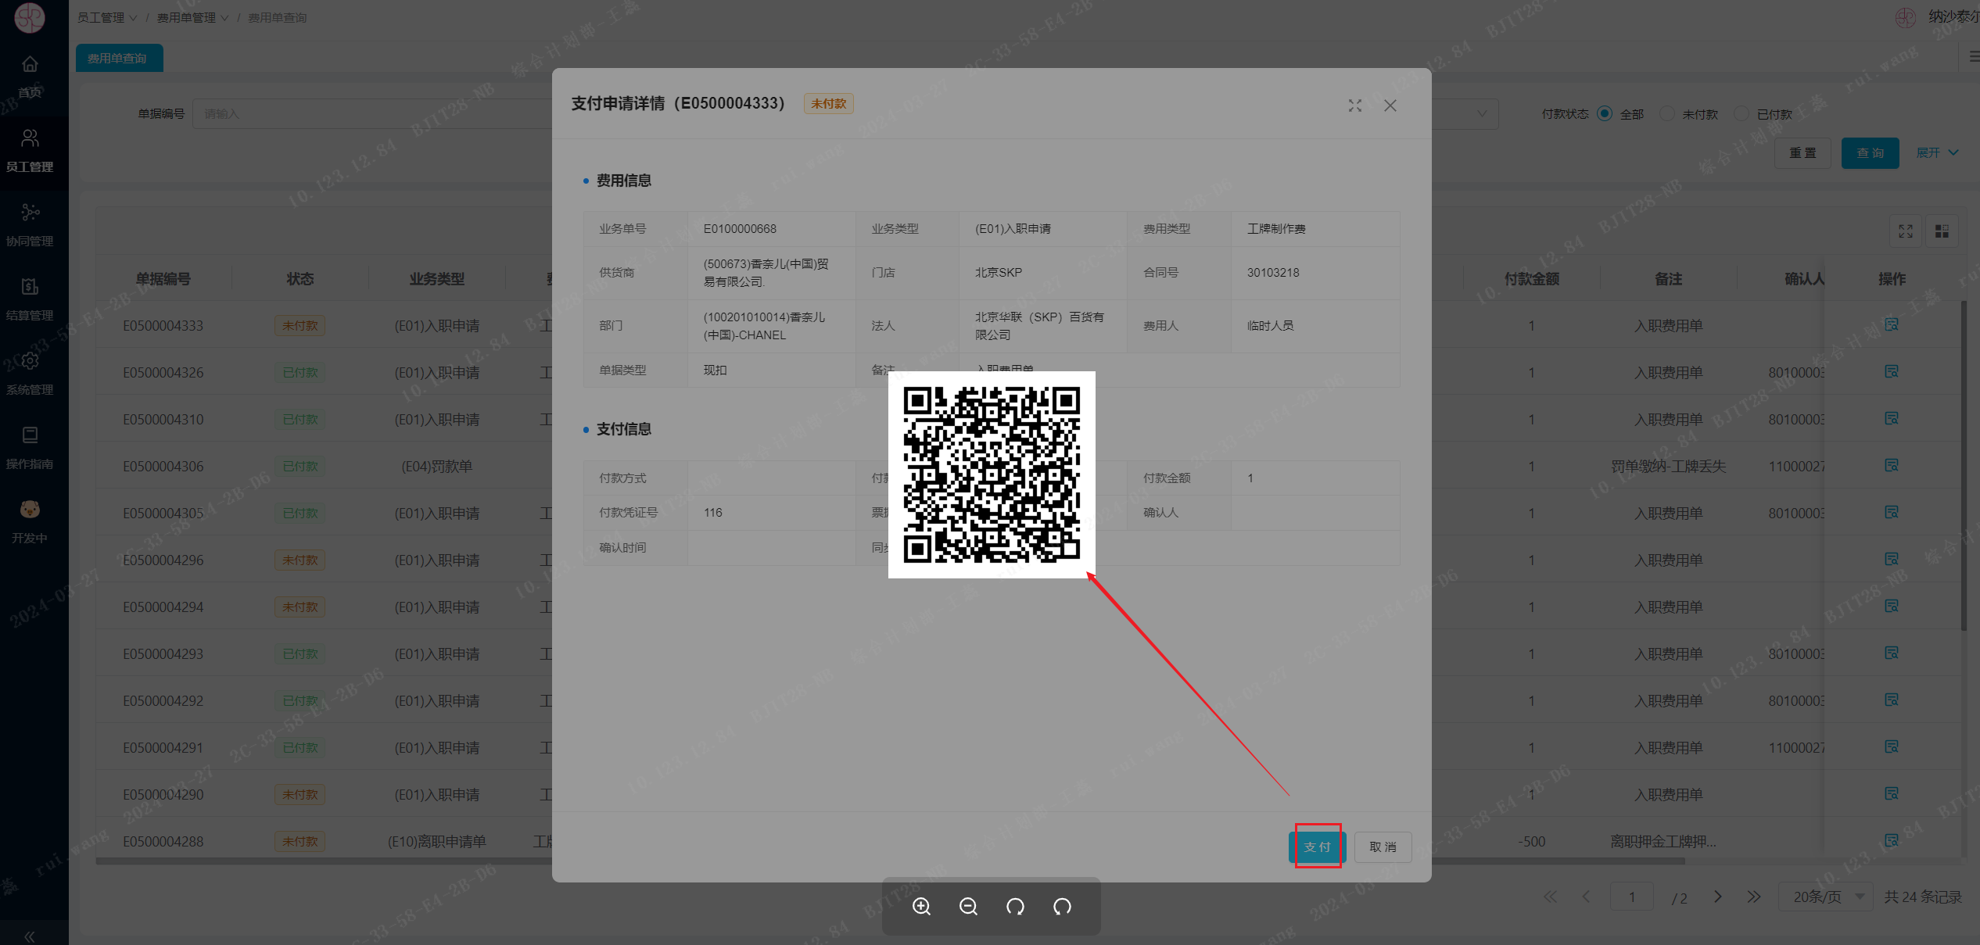Click the 取消 cancel button
1980x945 pixels.
(x=1383, y=847)
